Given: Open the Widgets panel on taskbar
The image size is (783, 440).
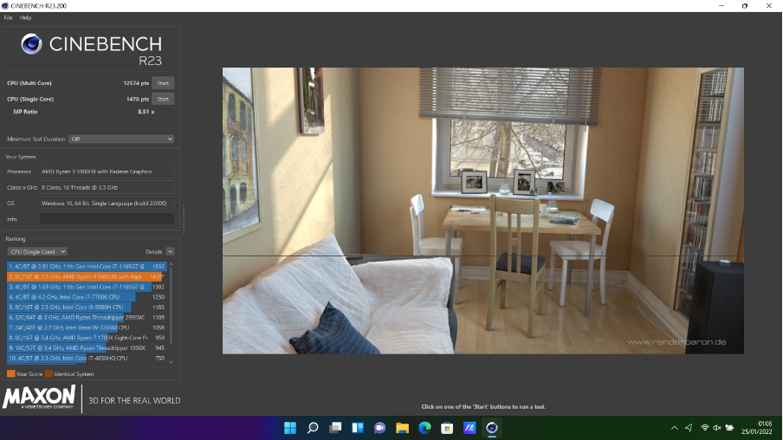Looking at the screenshot, I should point(358,428).
